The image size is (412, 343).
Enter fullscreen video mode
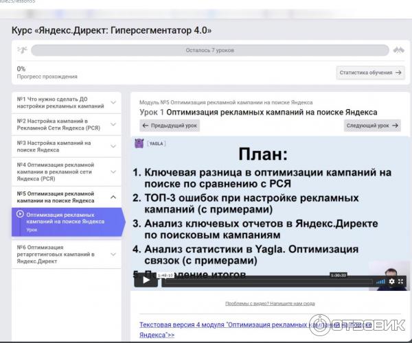pos(400,281)
